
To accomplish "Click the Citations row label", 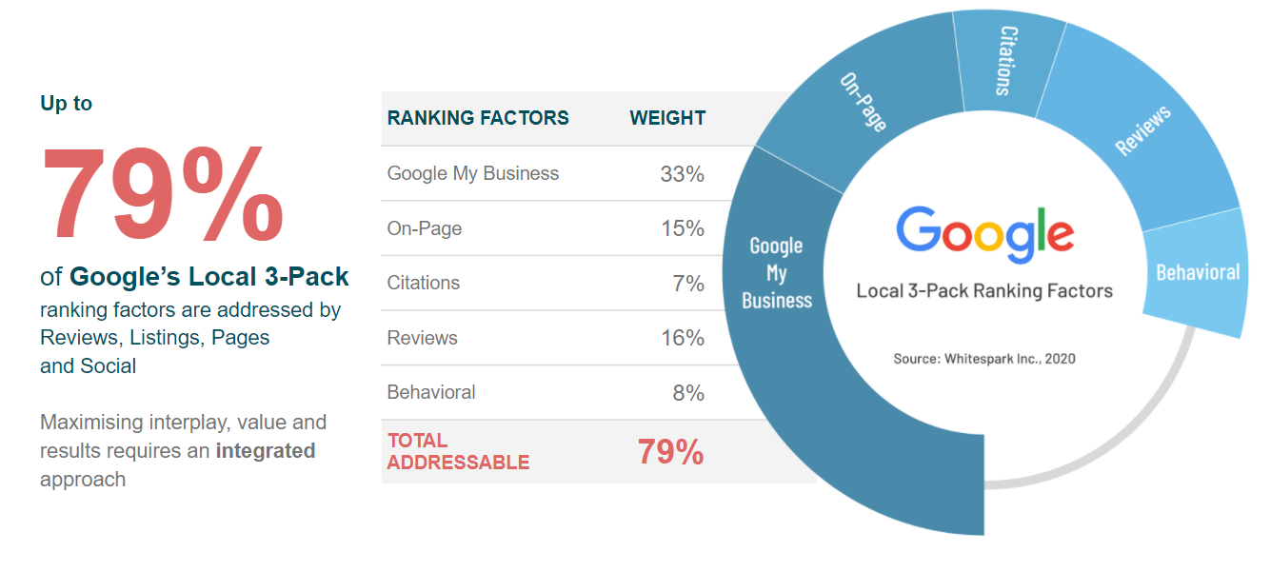I will click(424, 283).
